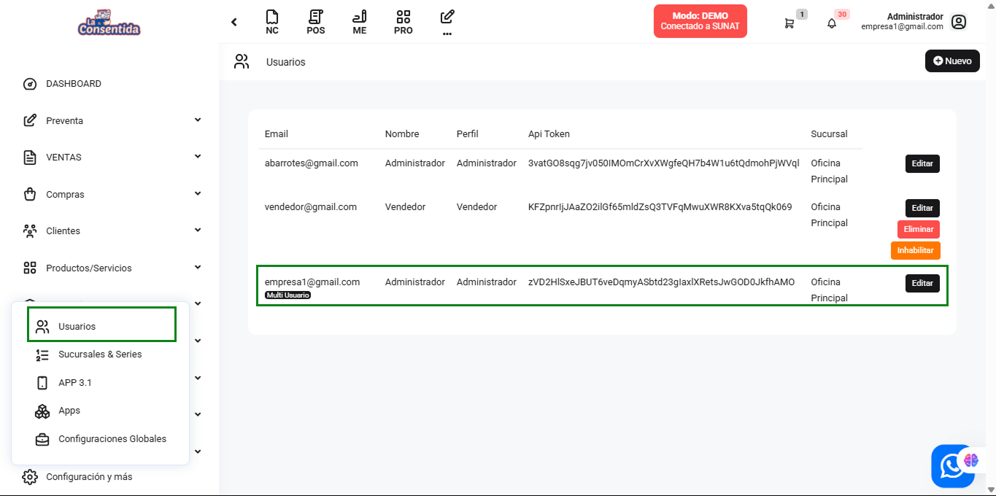Open the NC document shortcut icon

click(271, 22)
